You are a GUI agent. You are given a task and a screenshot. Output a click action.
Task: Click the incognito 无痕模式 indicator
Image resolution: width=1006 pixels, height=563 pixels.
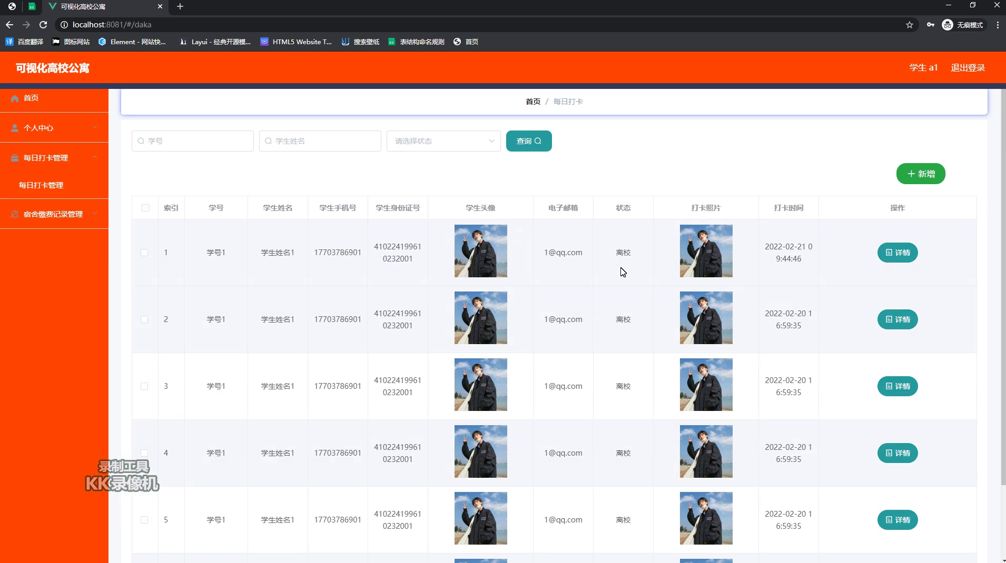[x=963, y=25]
